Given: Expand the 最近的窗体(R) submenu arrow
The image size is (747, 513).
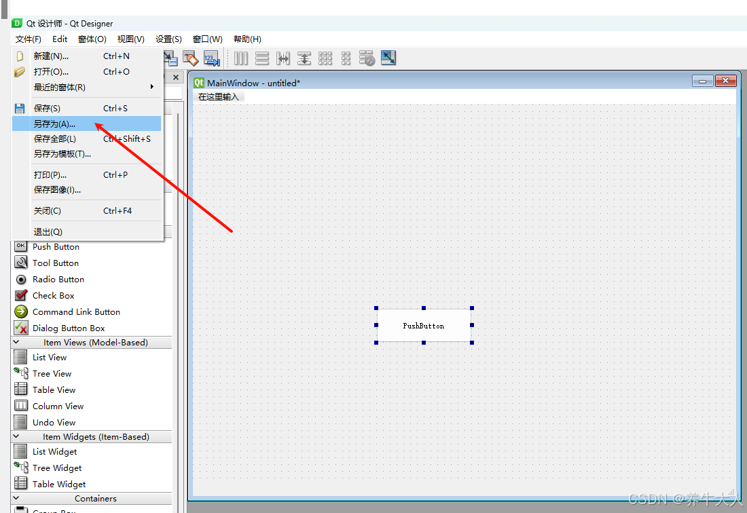Looking at the screenshot, I should pyautogui.click(x=152, y=87).
